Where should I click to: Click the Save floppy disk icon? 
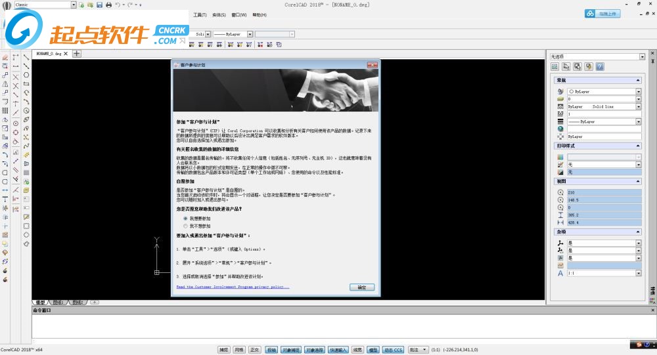(x=99, y=5)
